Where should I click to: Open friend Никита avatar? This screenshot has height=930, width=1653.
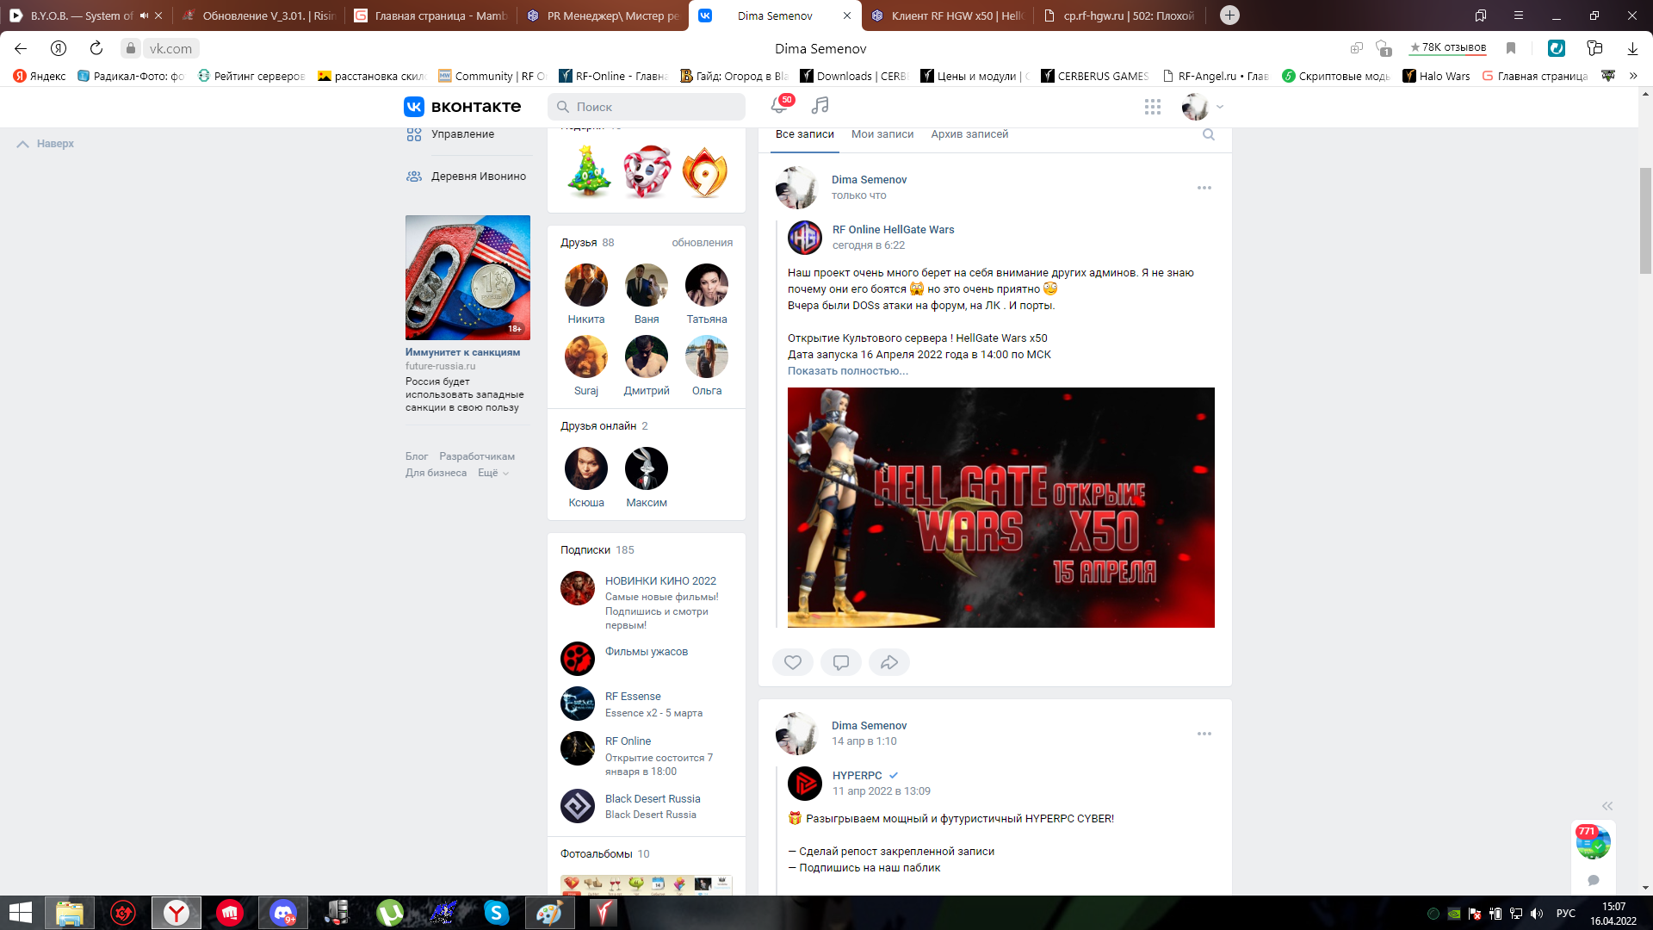(586, 285)
